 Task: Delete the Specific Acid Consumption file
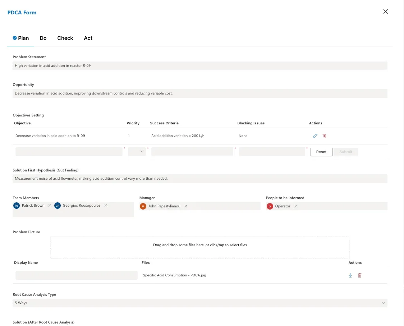pos(360,275)
